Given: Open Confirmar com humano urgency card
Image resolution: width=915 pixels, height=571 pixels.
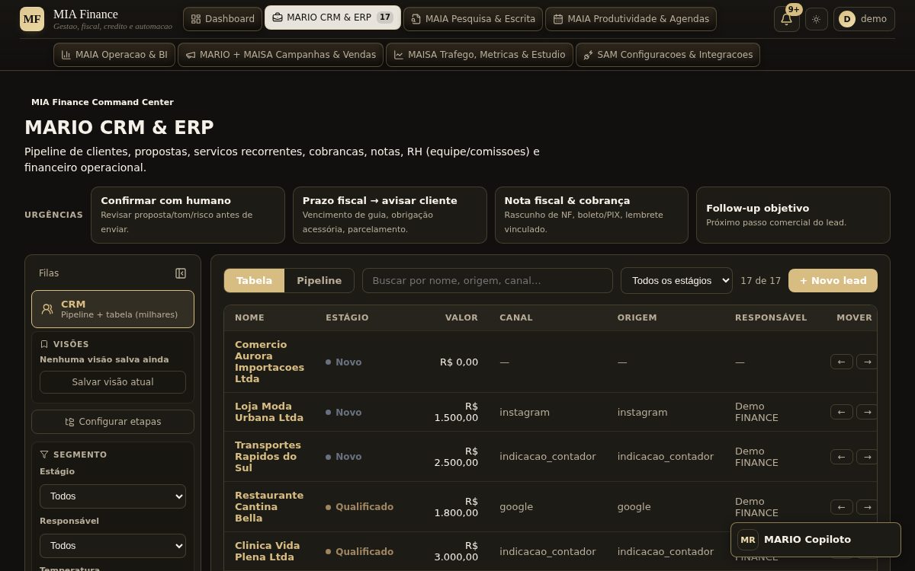Looking at the screenshot, I should tap(188, 215).
